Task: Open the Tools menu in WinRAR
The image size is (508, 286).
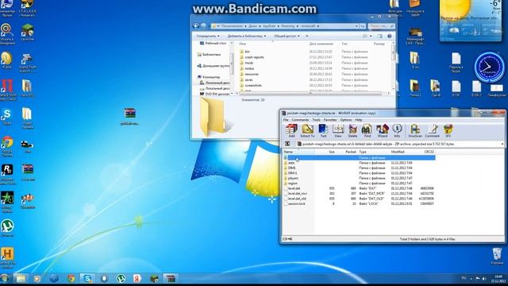Action: pos(316,120)
